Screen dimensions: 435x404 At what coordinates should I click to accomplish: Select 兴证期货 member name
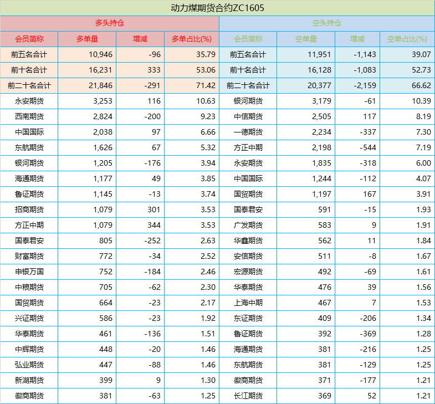pyautogui.click(x=29, y=318)
